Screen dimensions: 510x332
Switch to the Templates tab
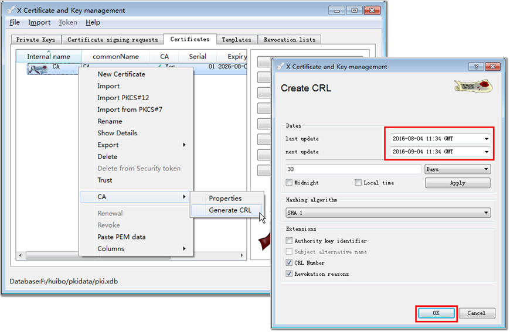(236, 40)
